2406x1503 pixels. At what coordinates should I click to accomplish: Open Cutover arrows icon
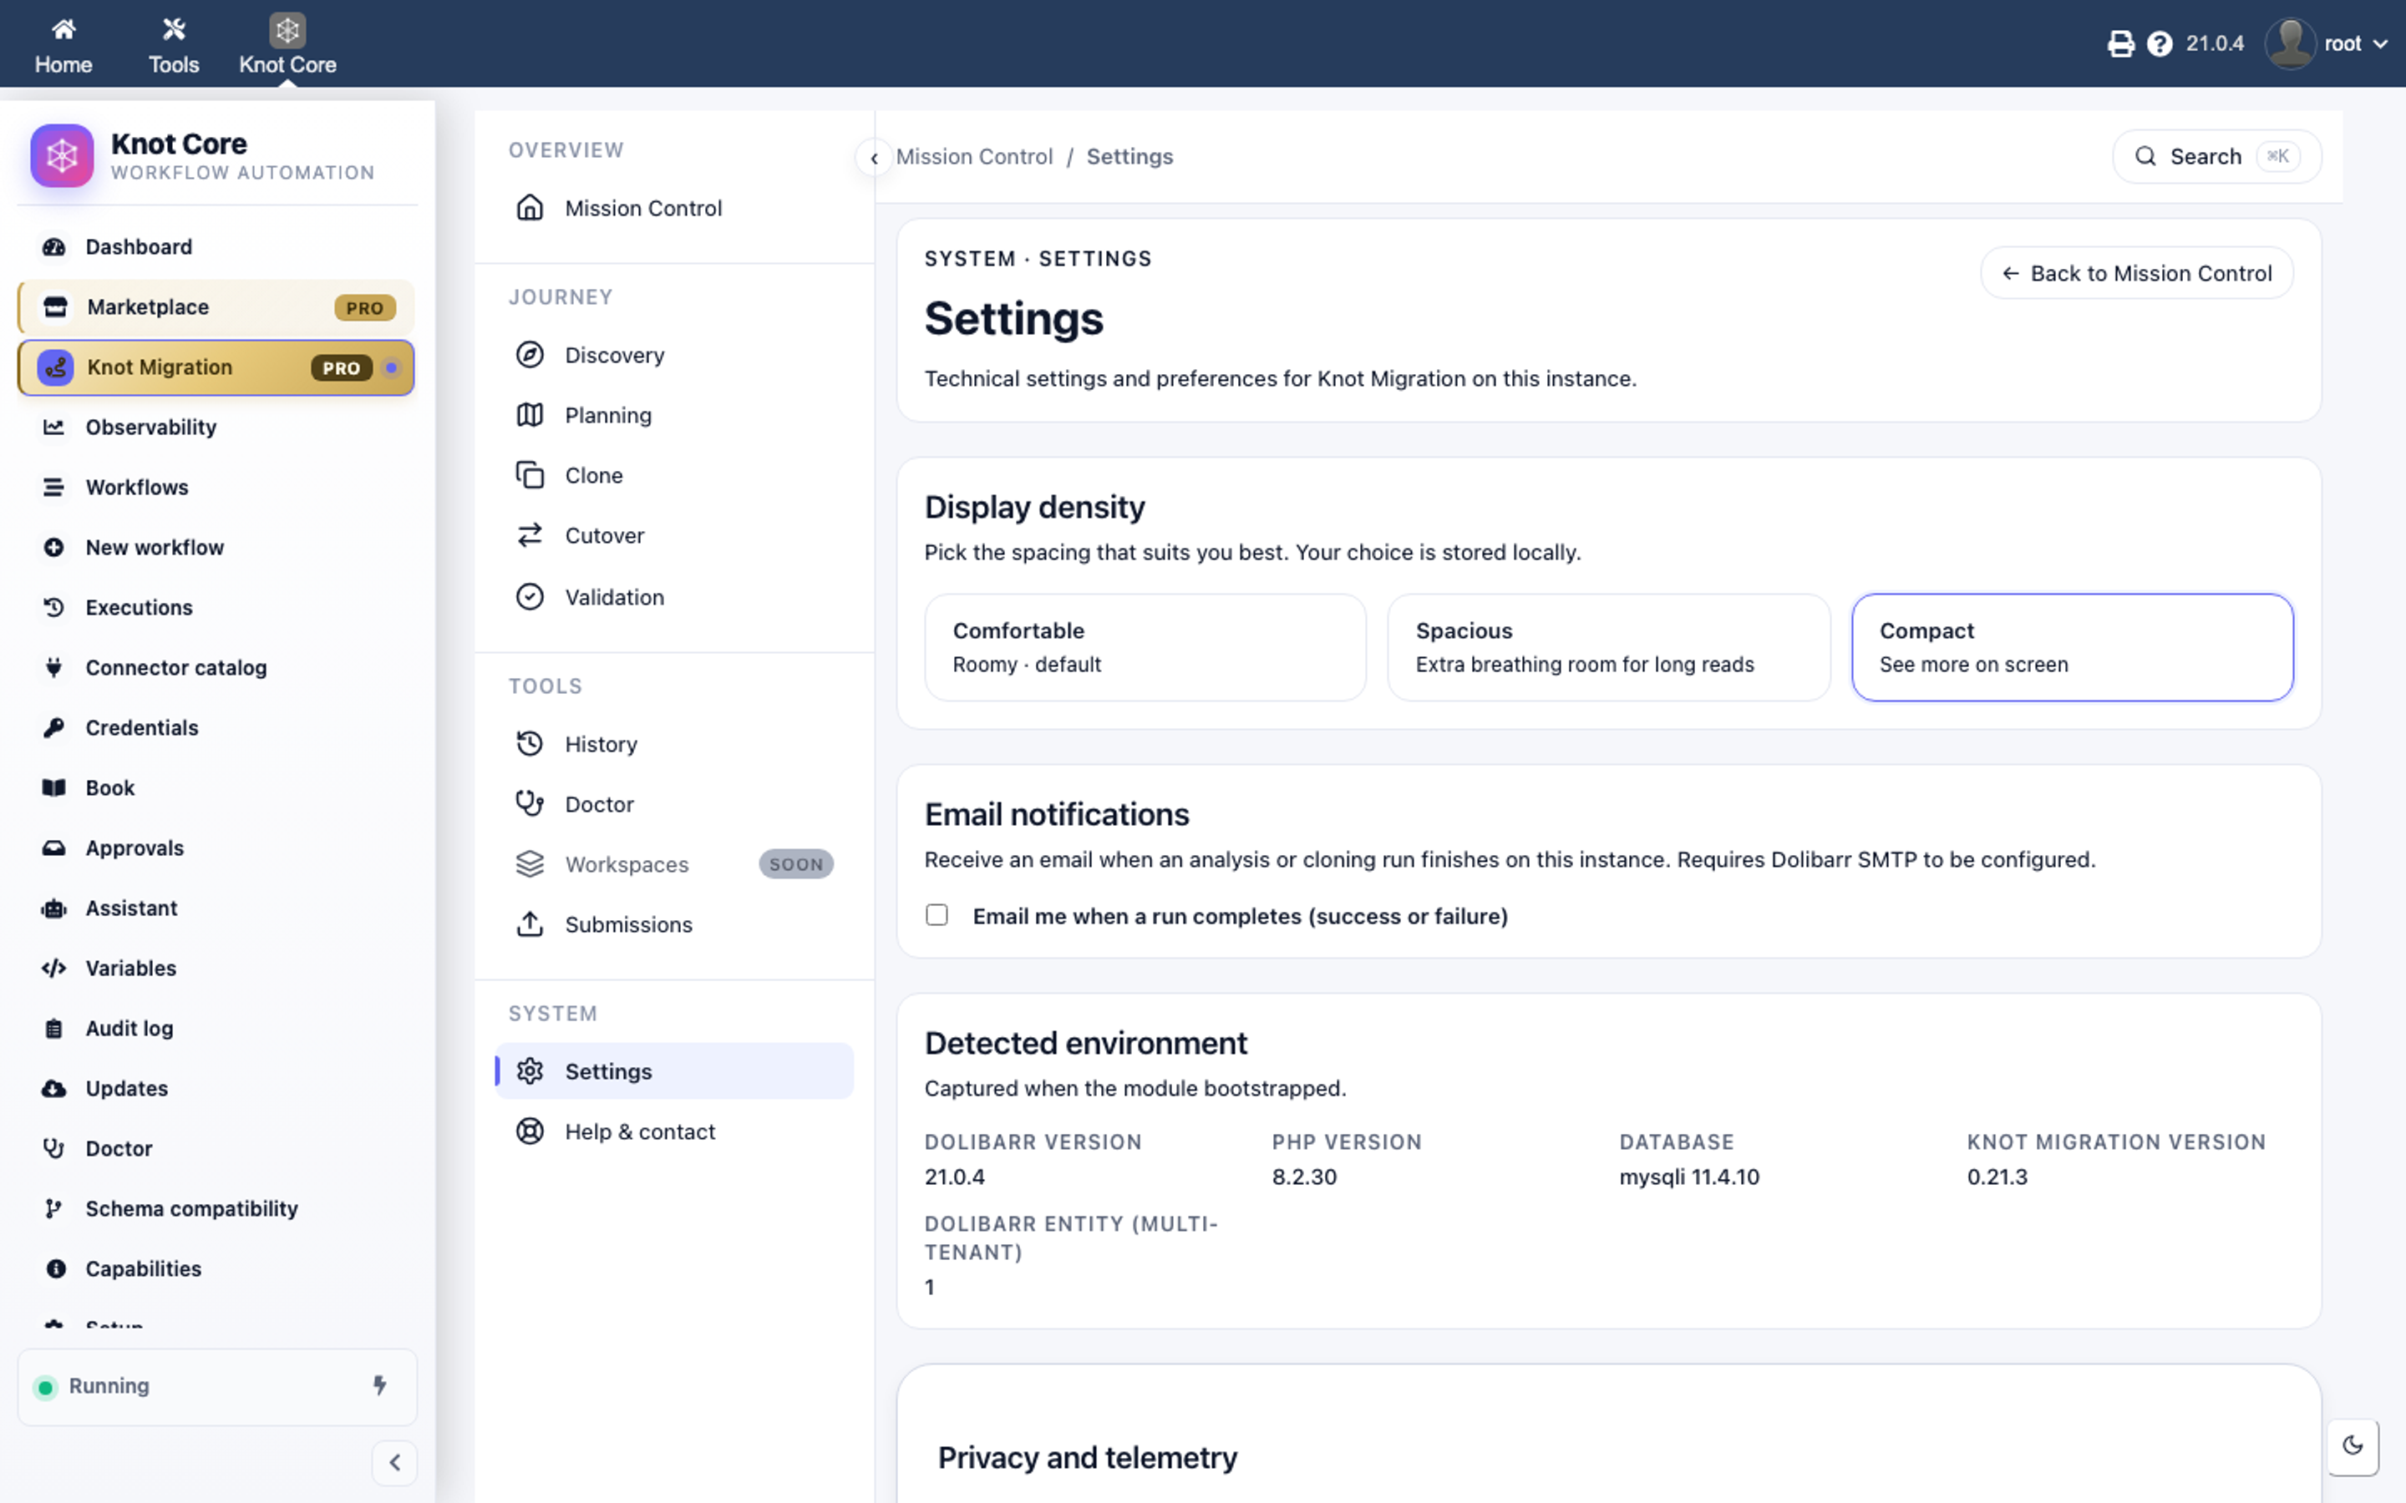point(530,536)
